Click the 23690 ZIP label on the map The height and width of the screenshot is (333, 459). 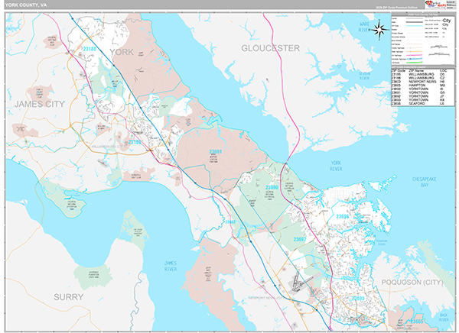pyautogui.click(x=272, y=187)
